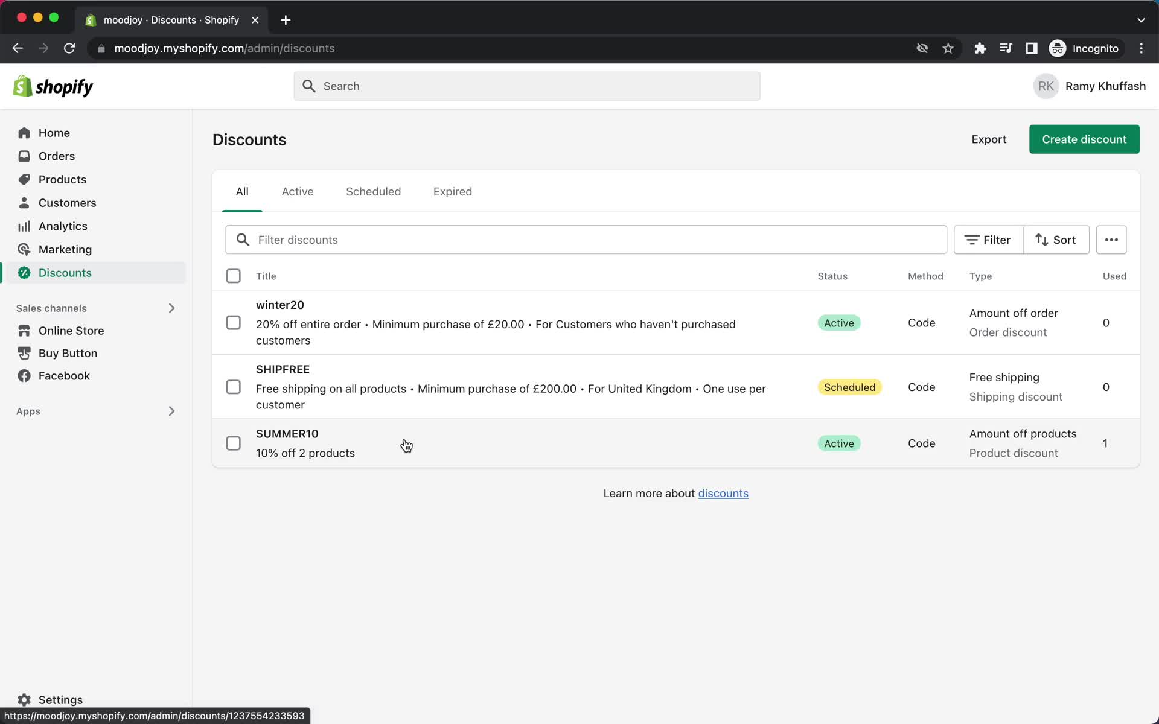
Task: Click the Export button for discounts
Action: tap(989, 139)
